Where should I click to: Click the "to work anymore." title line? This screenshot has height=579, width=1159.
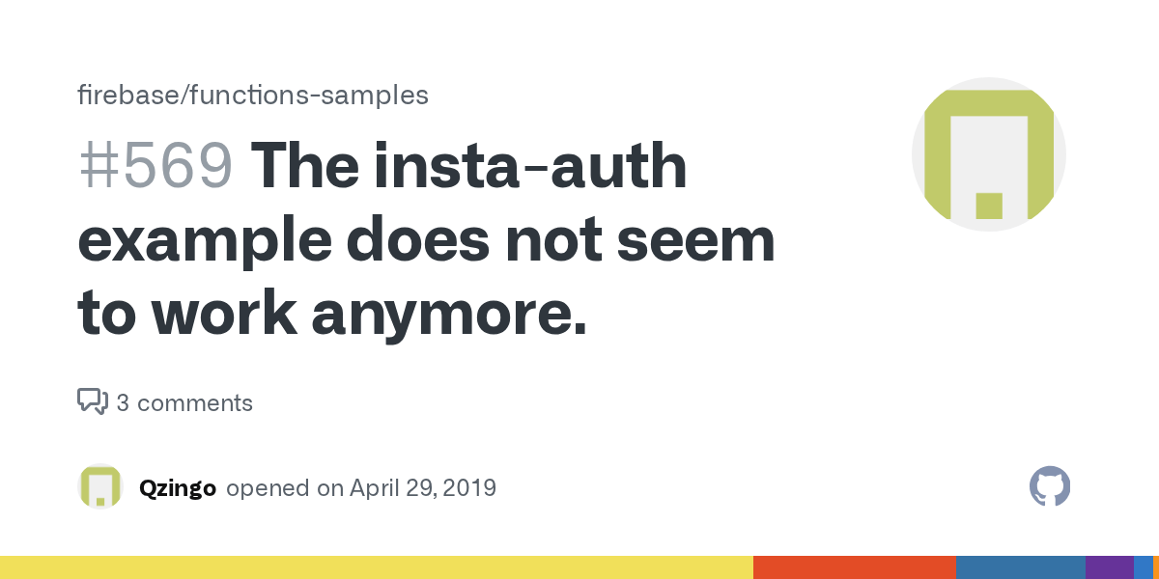332,311
